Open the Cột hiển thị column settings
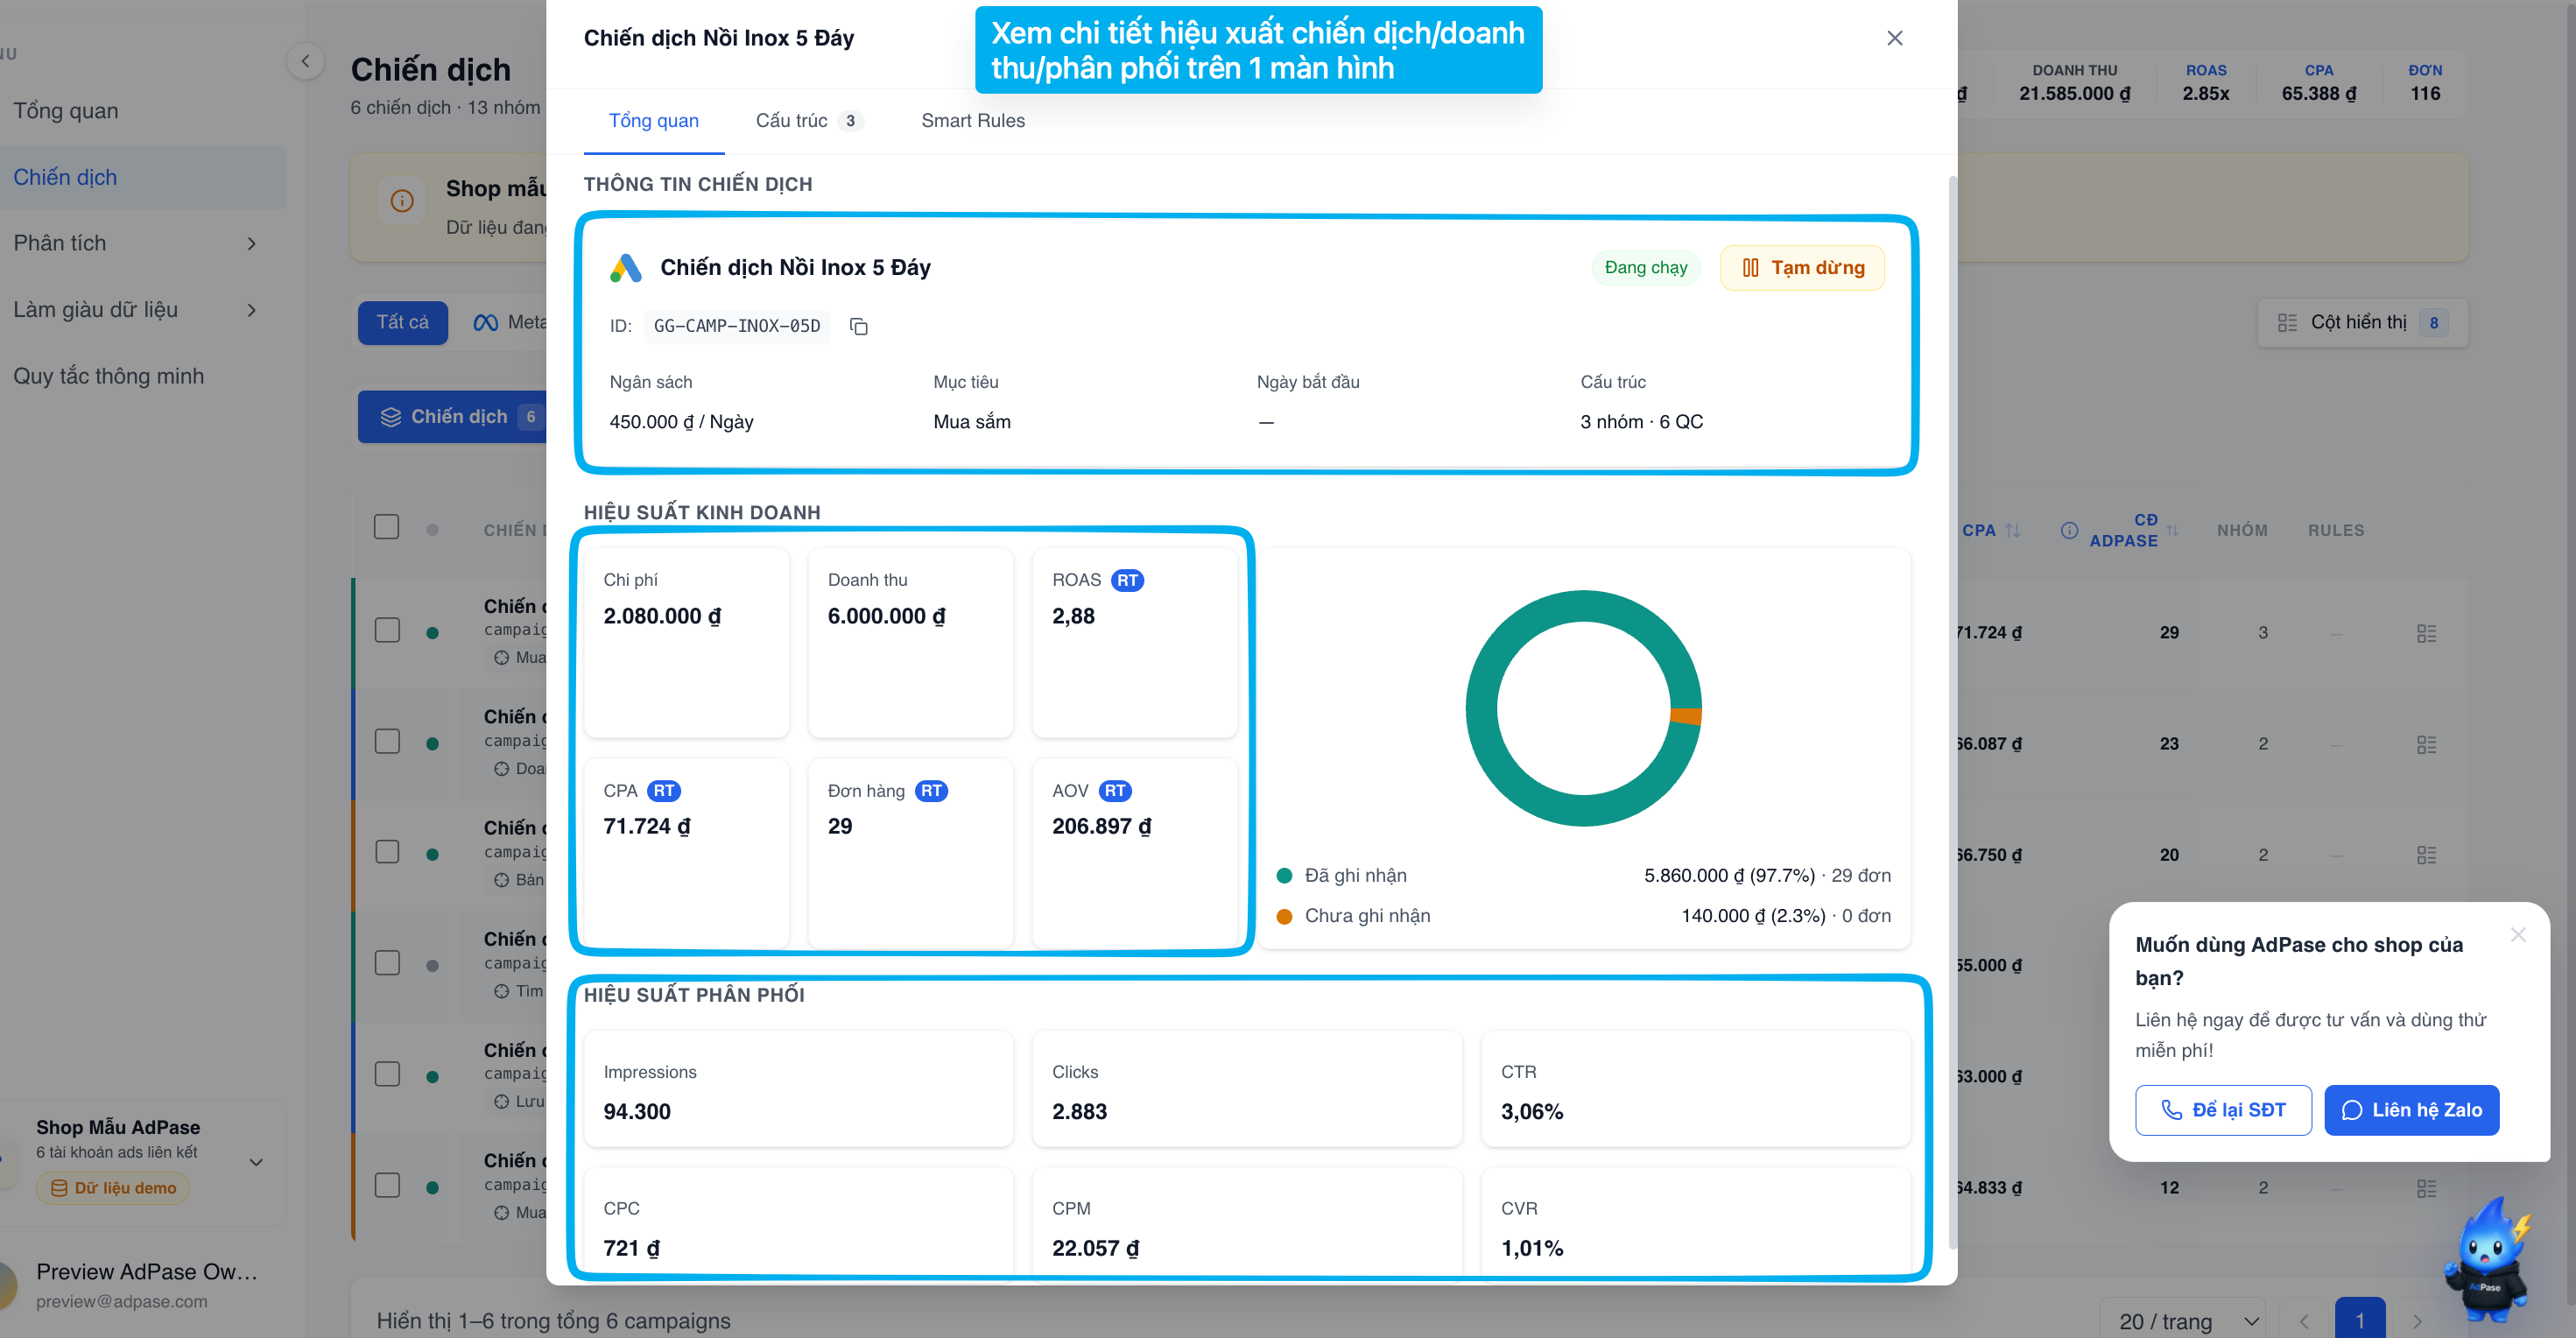Image resolution: width=2576 pixels, height=1338 pixels. (2362, 322)
